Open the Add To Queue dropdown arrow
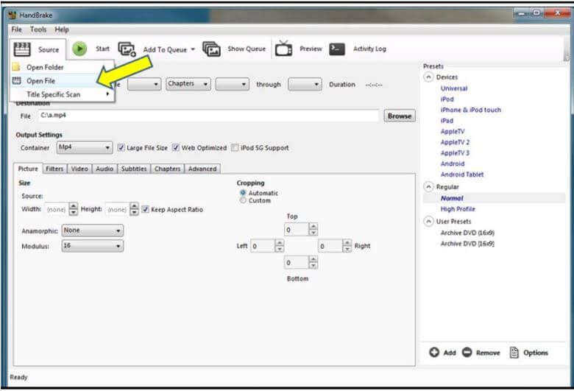This screenshot has width=574, height=391. [193, 49]
